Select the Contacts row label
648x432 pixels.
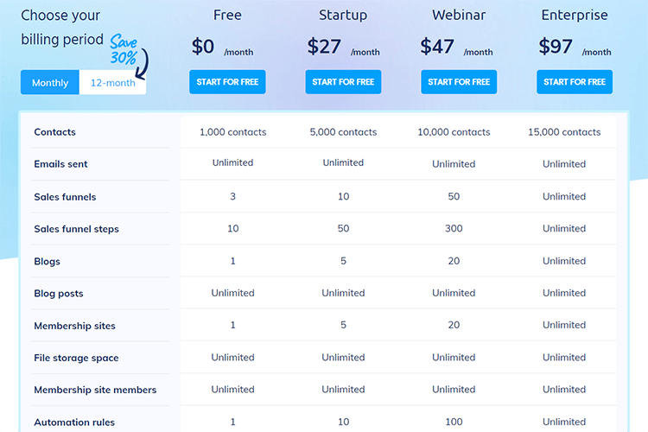55,132
